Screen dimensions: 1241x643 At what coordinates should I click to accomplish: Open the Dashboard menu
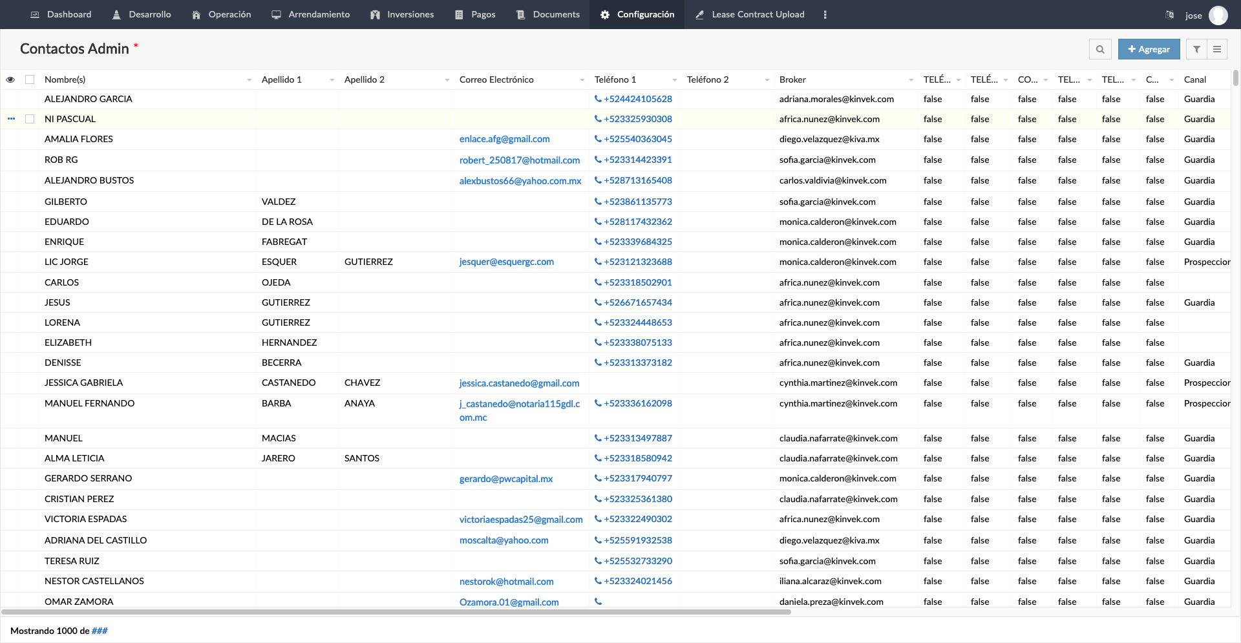click(x=61, y=14)
